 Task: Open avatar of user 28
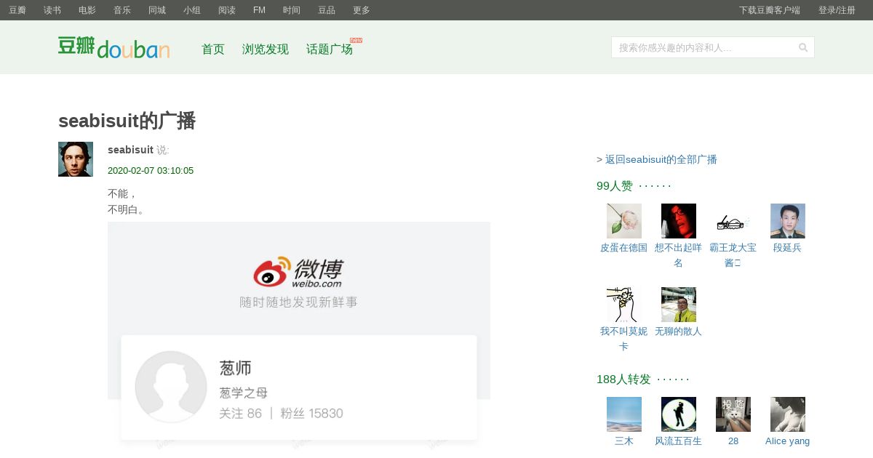(733, 414)
